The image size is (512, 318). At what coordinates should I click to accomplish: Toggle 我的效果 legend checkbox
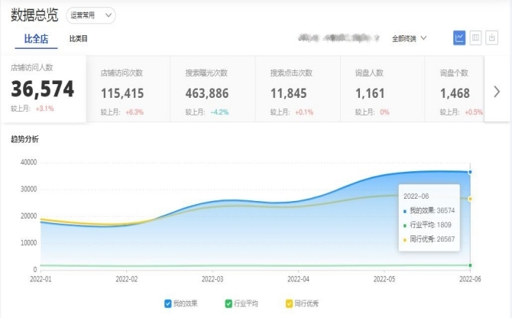pyautogui.click(x=168, y=303)
